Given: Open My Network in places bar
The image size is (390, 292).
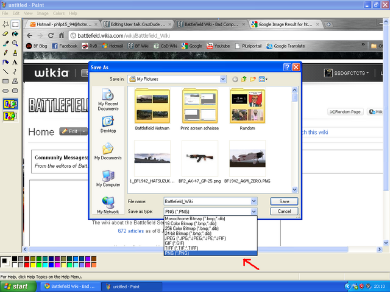Looking at the screenshot, I should click(108, 206).
